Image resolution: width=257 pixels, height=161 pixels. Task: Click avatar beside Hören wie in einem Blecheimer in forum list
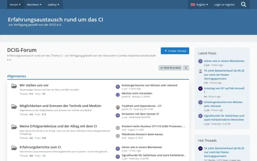pyautogui.click(x=118, y=149)
